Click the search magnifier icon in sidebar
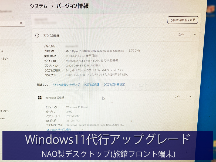The width and height of the screenshot is (216, 162). [x=21, y=23]
